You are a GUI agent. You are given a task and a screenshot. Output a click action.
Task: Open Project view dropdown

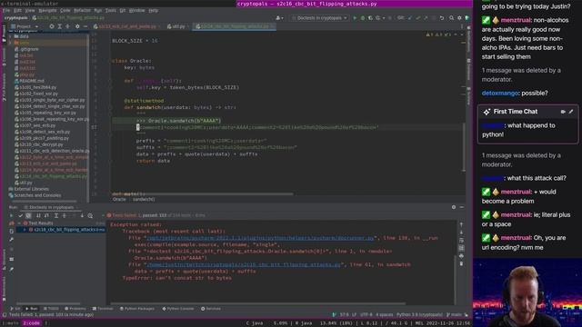25,26
